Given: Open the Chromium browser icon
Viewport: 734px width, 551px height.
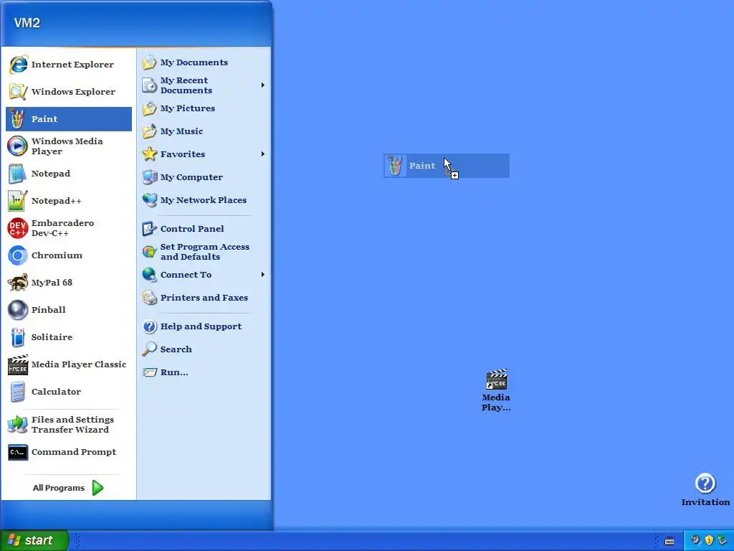Looking at the screenshot, I should tap(18, 255).
